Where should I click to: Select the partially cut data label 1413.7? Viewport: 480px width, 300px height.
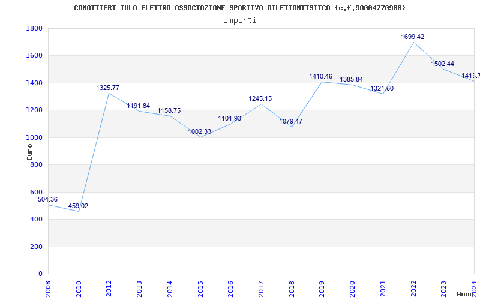(471, 76)
